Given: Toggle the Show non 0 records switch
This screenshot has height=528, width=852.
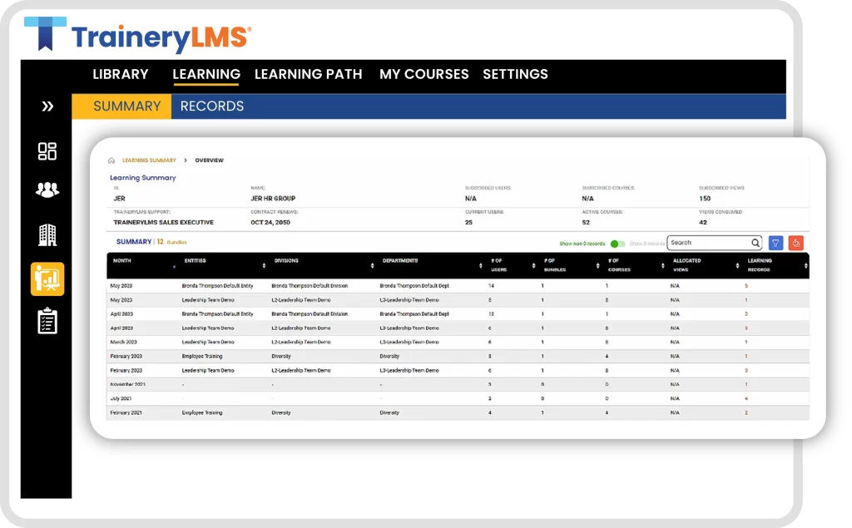Looking at the screenshot, I should pyautogui.click(x=617, y=244).
